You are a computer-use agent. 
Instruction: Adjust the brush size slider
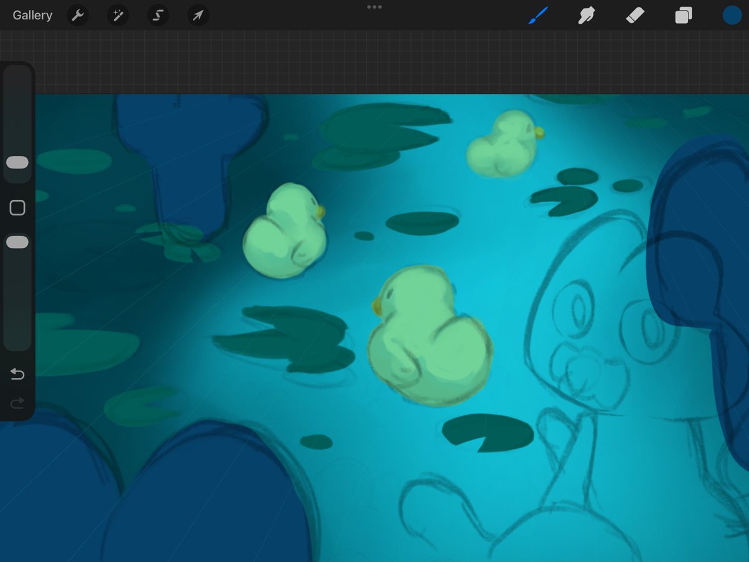(x=17, y=162)
